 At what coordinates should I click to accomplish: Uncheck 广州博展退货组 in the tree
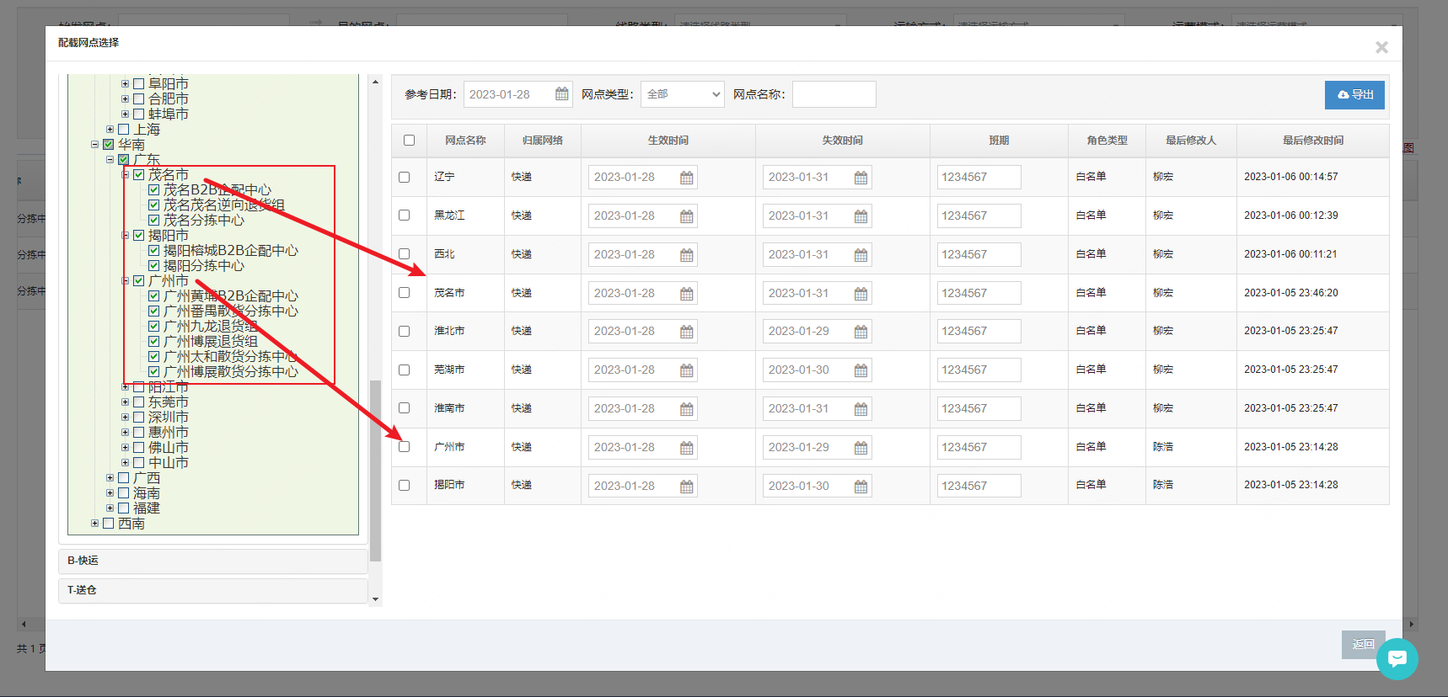click(154, 341)
